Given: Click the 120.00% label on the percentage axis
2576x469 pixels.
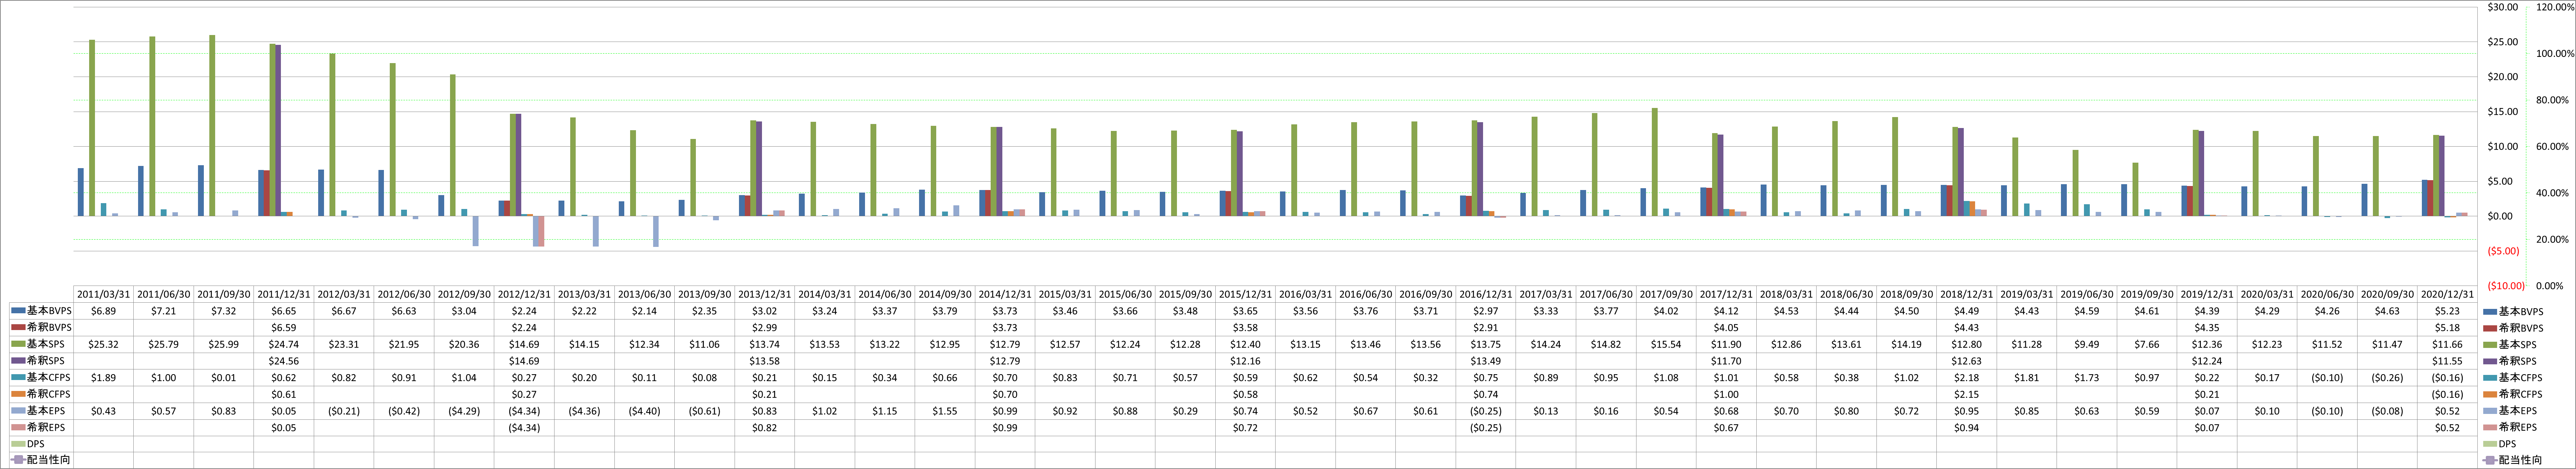Looking at the screenshot, I should (2556, 7).
